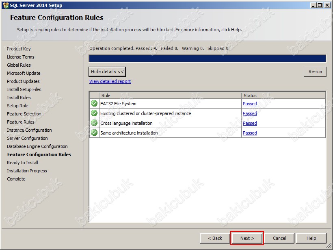This screenshot has width=333, height=250.
Task: Close the SQL Server 2014 Setup window
Action: (327, 5)
